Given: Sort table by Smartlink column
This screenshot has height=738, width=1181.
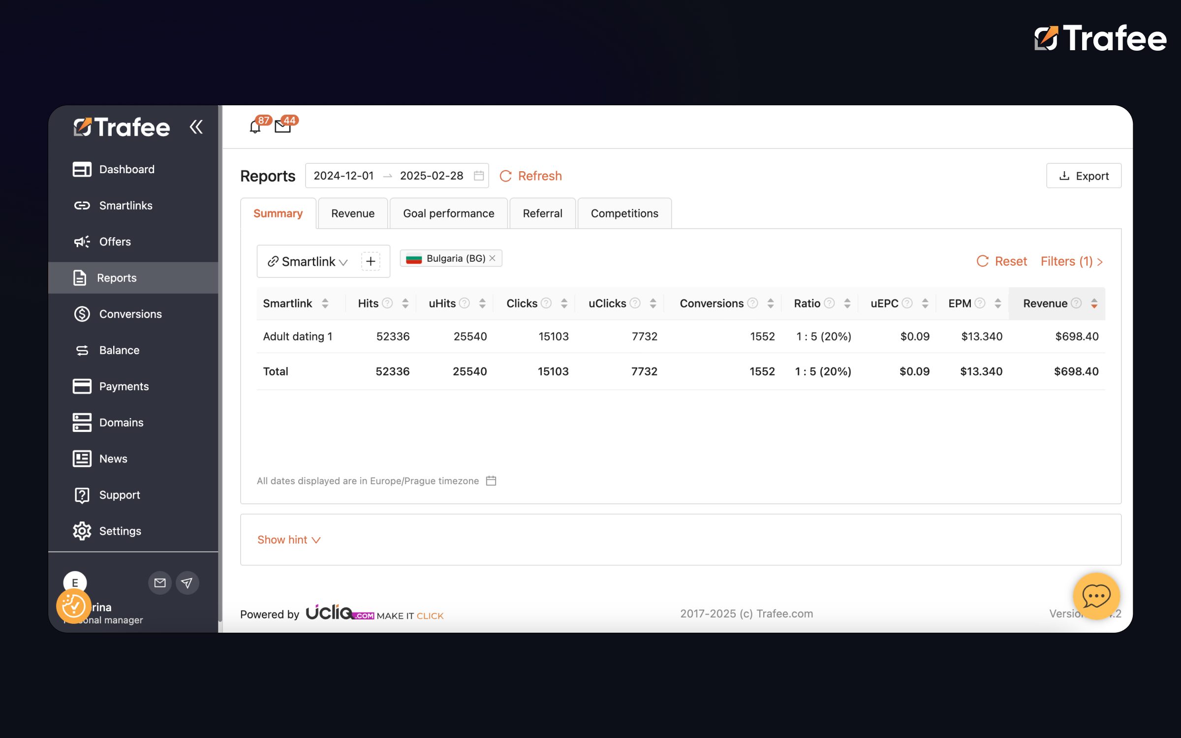Looking at the screenshot, I should pos(325,304).
